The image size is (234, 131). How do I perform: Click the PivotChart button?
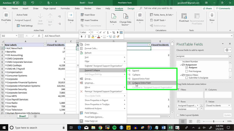[184, 18]
